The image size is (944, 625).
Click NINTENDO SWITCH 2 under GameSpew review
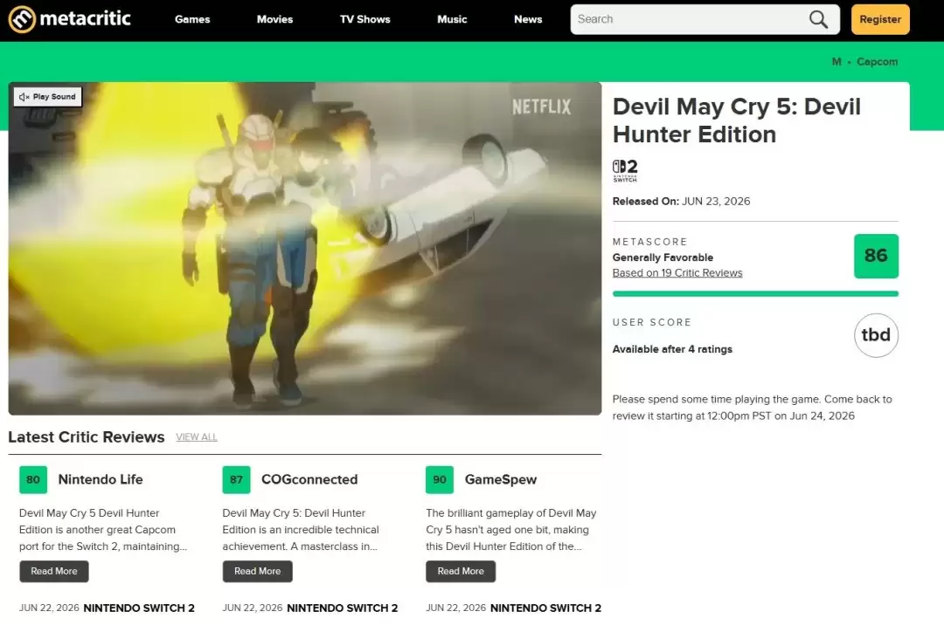(546, 608)
